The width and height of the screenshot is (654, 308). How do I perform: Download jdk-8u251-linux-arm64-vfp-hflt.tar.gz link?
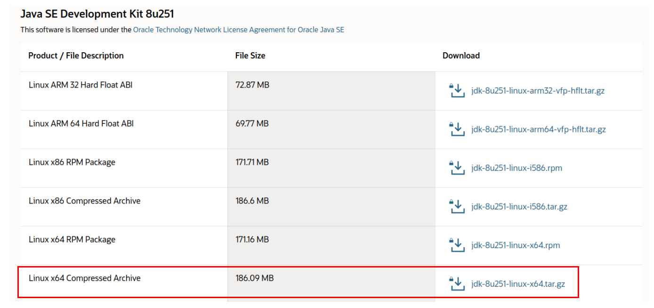538,129
